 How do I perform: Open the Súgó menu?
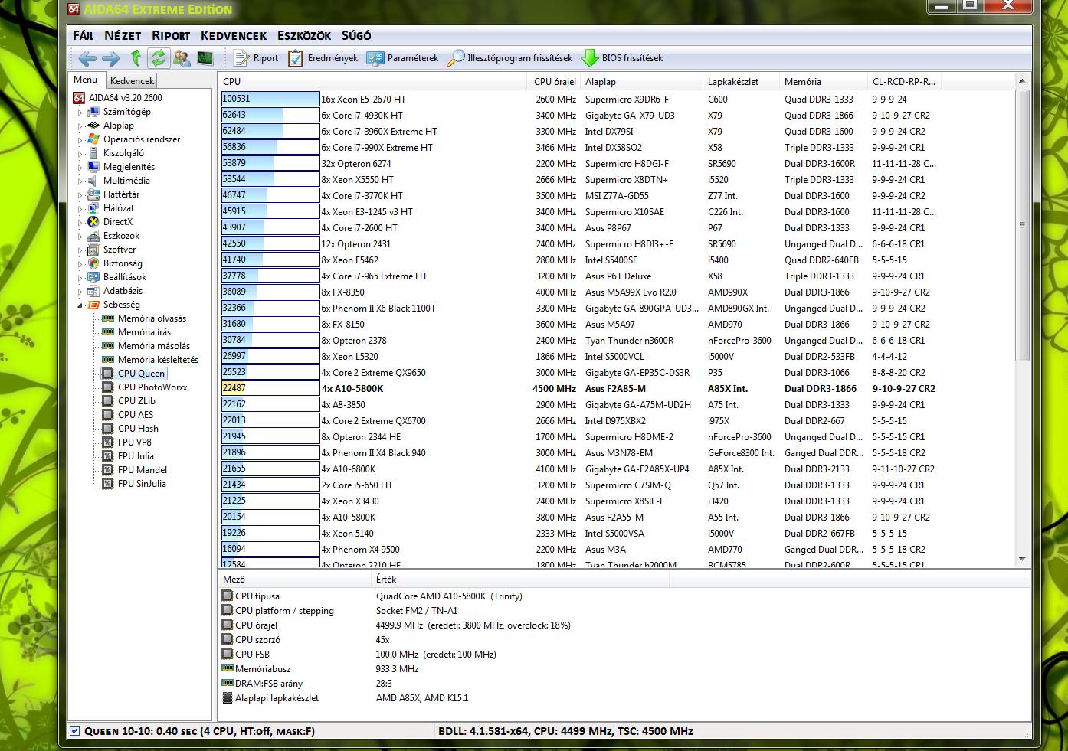[x=356, y=35]
